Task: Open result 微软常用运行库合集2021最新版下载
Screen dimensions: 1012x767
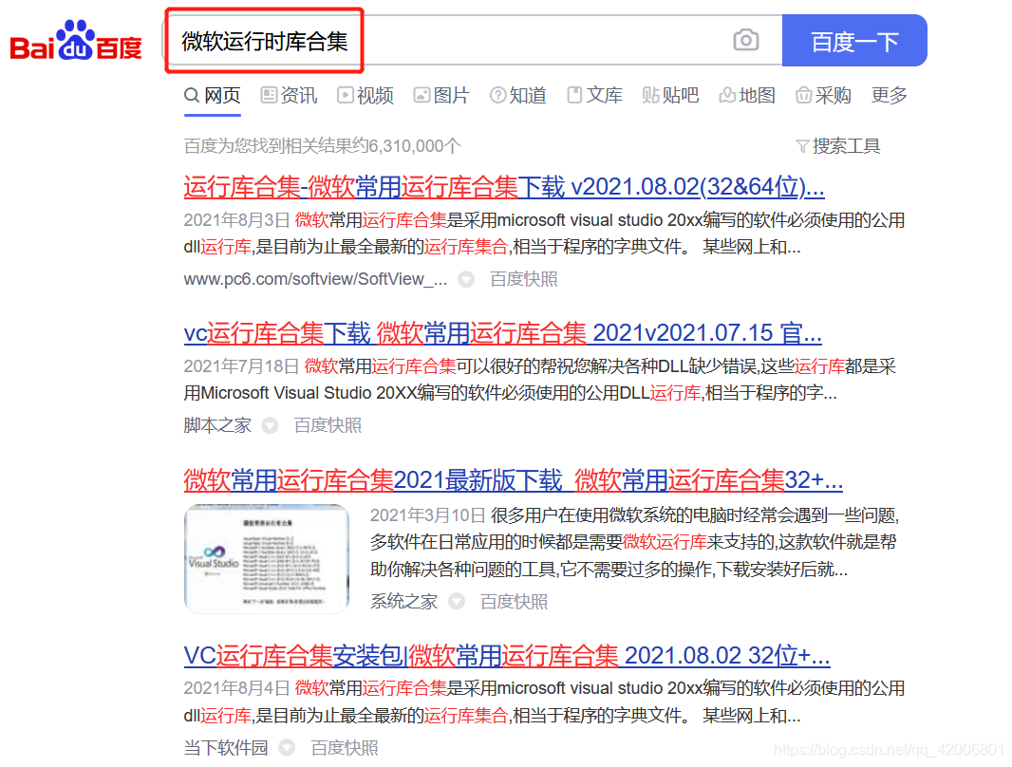Action: click(x=513, y=480)
